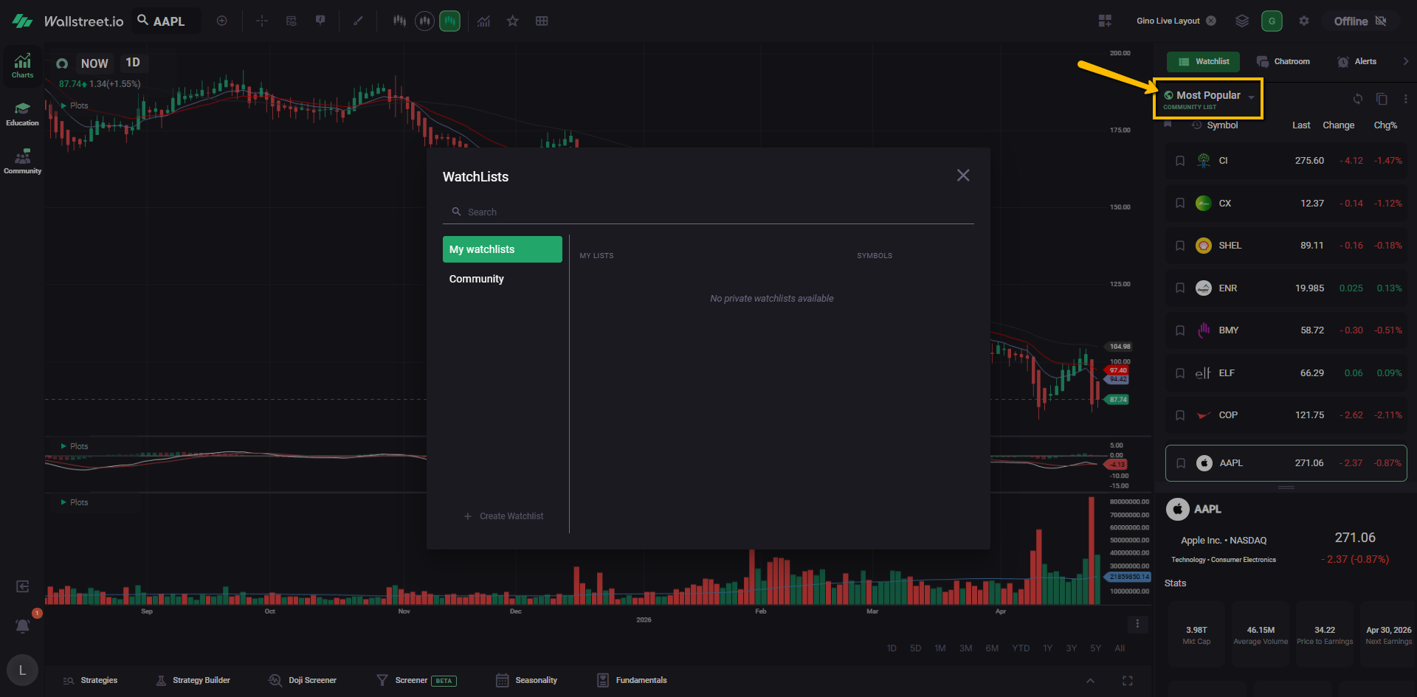Viewport: 1417px width, 697px height.
Task: Open the Doji Screener
Action: (303, 681)
